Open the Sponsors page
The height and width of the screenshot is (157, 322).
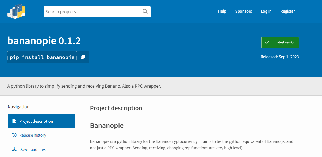(x=243, y=11)
